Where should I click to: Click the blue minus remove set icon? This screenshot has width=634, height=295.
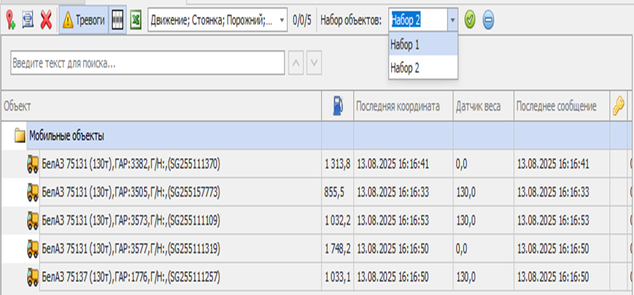[x=488, y=20]
